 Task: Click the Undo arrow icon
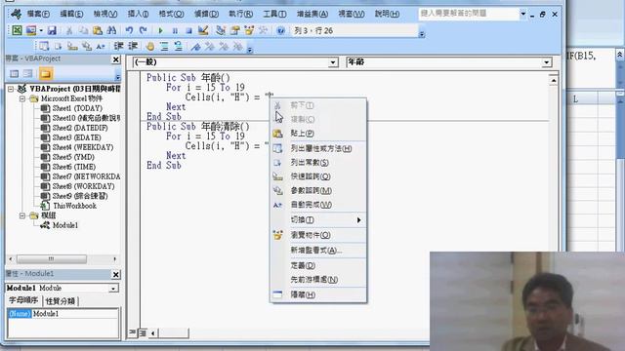[x=129, y=30]
